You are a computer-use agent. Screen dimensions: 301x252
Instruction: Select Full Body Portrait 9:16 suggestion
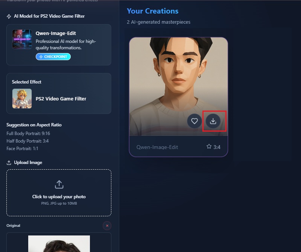pos(28,134)
